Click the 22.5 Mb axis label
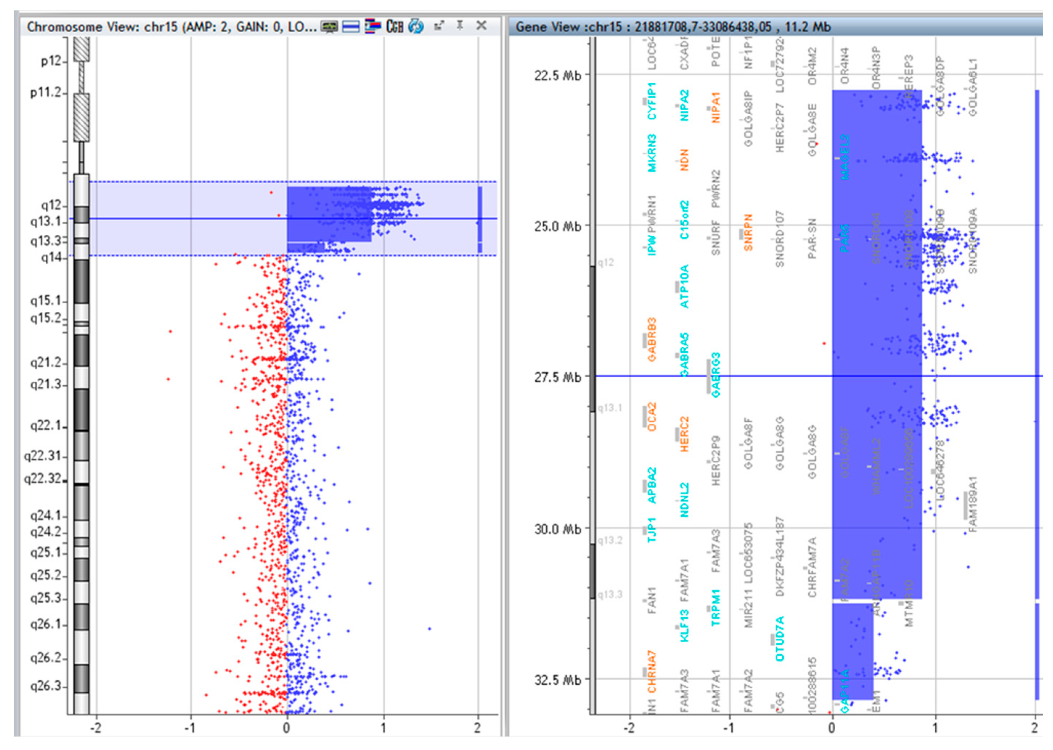 tap(558, 75)
